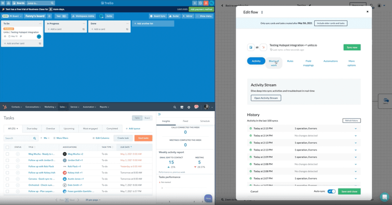The image size is (392, 205).
Task: Mark Meg Mucha task status complete circle
Action: point(18,154)
